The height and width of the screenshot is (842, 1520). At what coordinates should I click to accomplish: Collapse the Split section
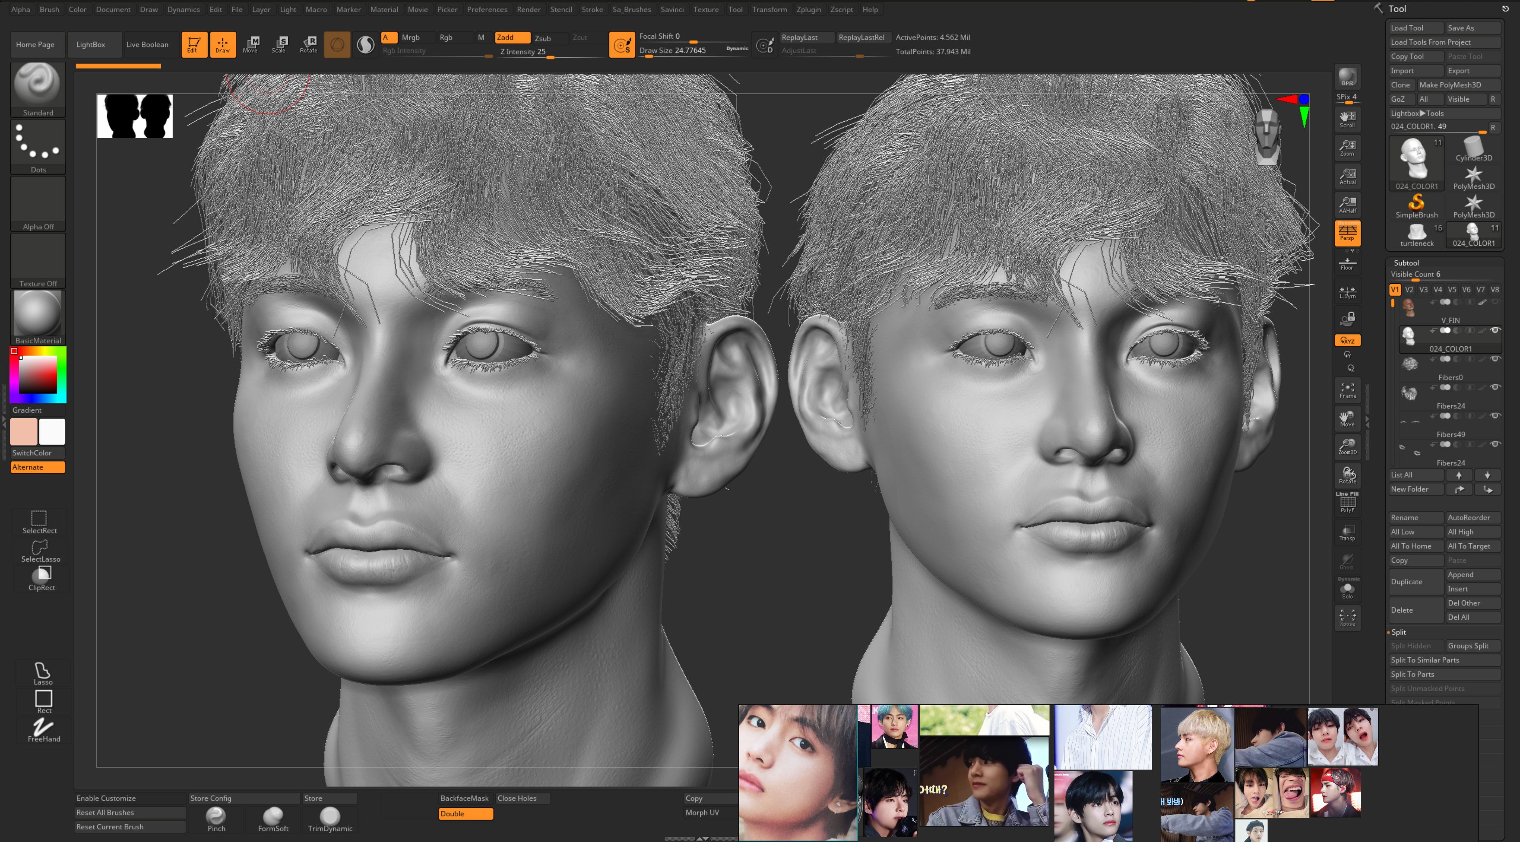coord(1398,632)
